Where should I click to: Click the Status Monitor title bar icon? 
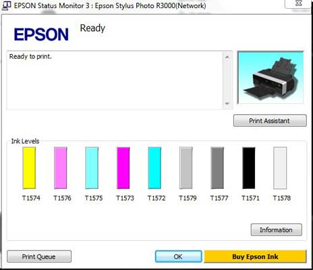(6, 5)
